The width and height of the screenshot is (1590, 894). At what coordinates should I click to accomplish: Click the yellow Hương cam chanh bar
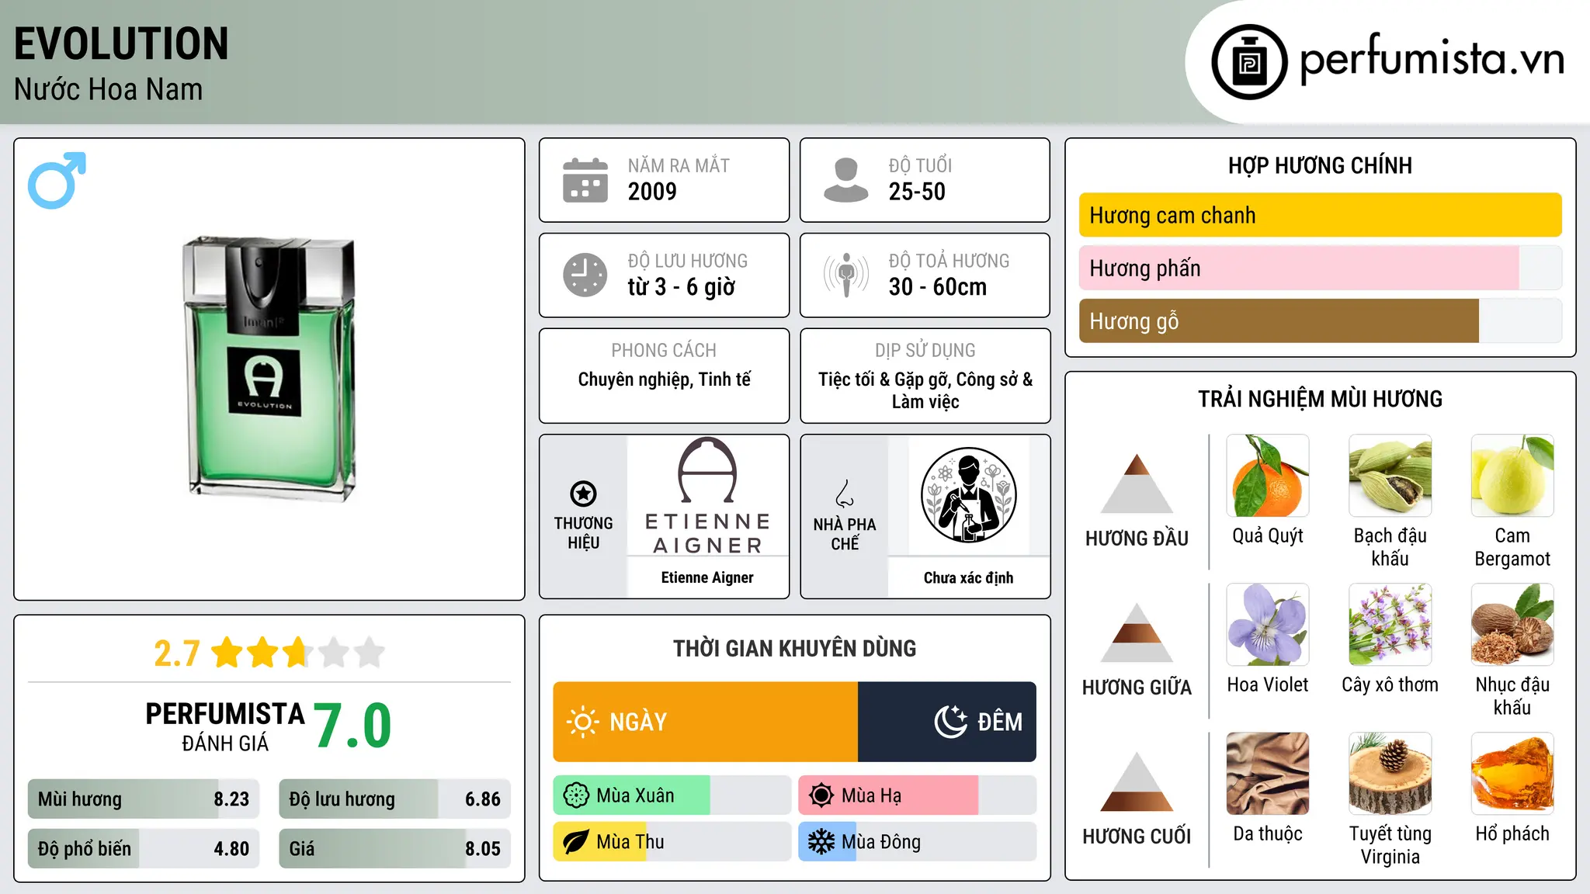[x=1320, y=215]
